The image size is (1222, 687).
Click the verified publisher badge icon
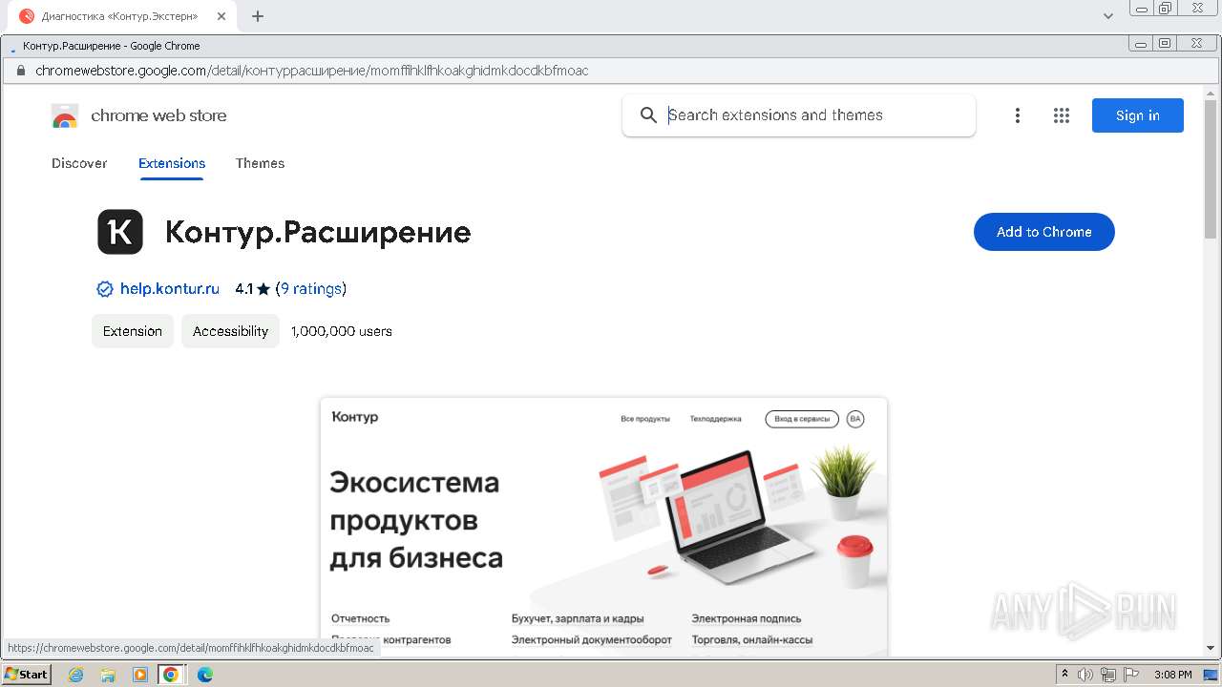[105, 289]
